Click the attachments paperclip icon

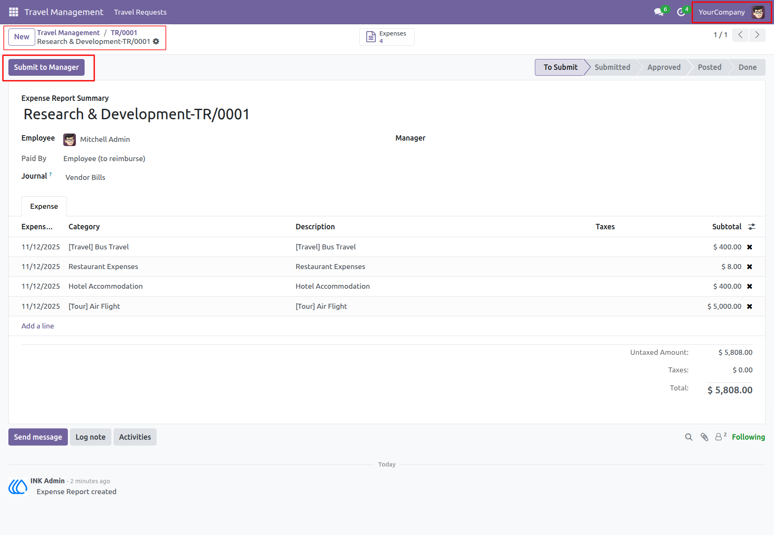704,437
